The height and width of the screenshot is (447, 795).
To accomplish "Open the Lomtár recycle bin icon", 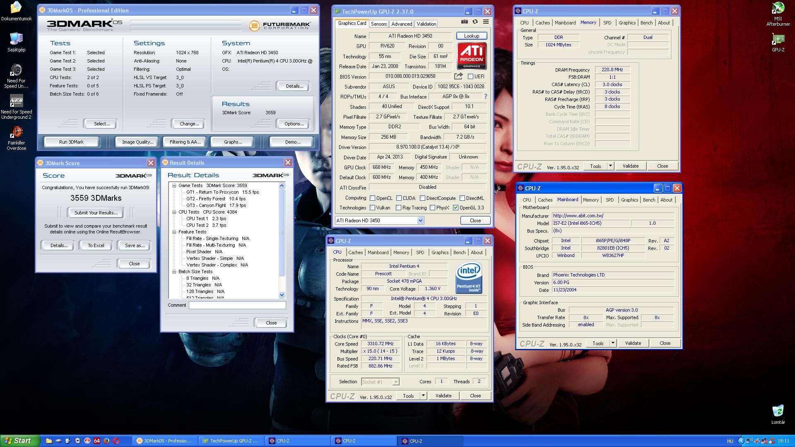I will (778, 415).
